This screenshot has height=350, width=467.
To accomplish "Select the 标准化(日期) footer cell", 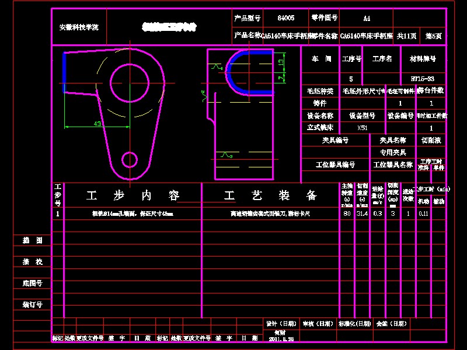I will point(355,324).
